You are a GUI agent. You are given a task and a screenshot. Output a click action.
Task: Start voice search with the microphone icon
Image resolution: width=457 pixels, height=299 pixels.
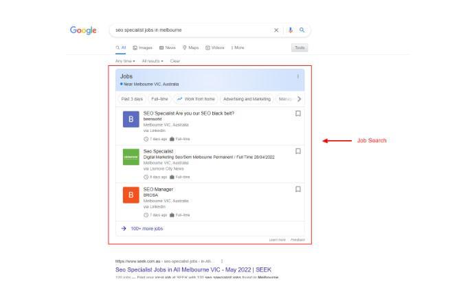click(291, 30)
